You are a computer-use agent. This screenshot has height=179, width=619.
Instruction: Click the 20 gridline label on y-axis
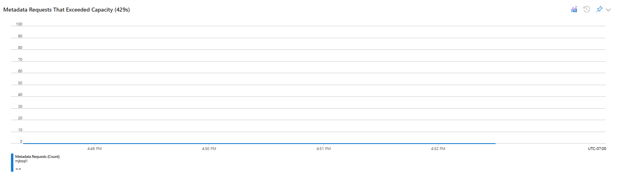tap(20, 118)
